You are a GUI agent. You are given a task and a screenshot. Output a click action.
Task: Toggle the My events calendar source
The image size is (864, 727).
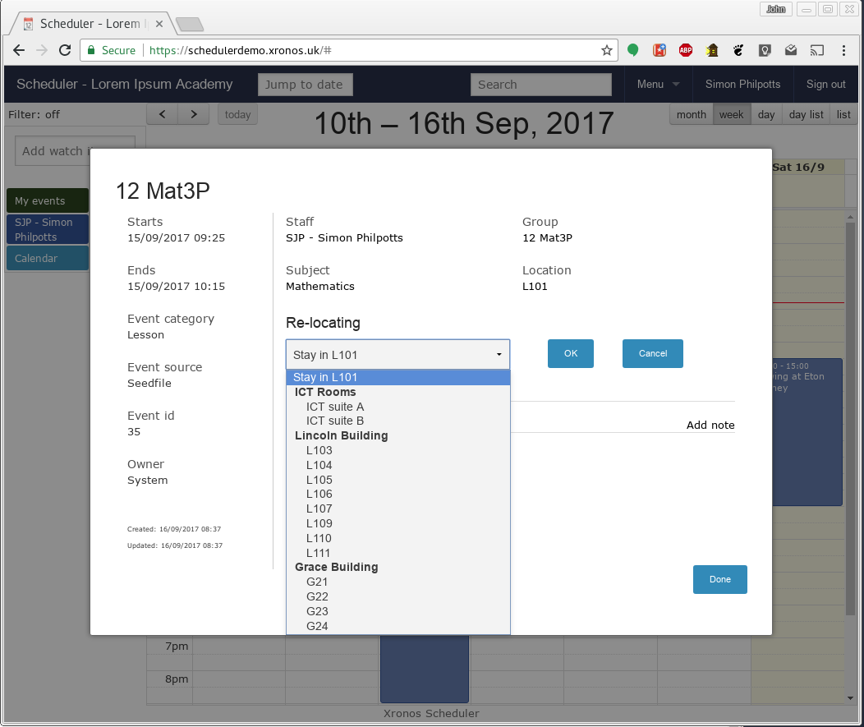pos(48,200)
